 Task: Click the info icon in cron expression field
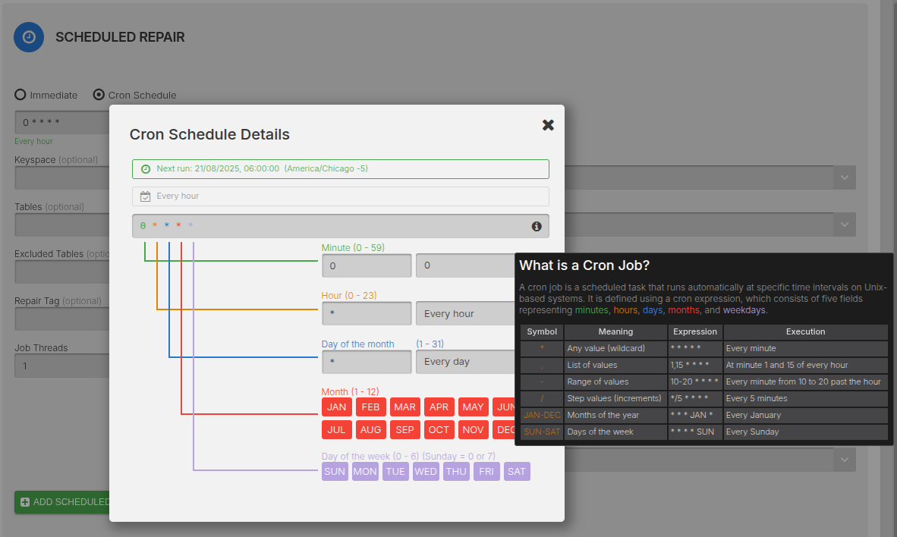point(537,226)
